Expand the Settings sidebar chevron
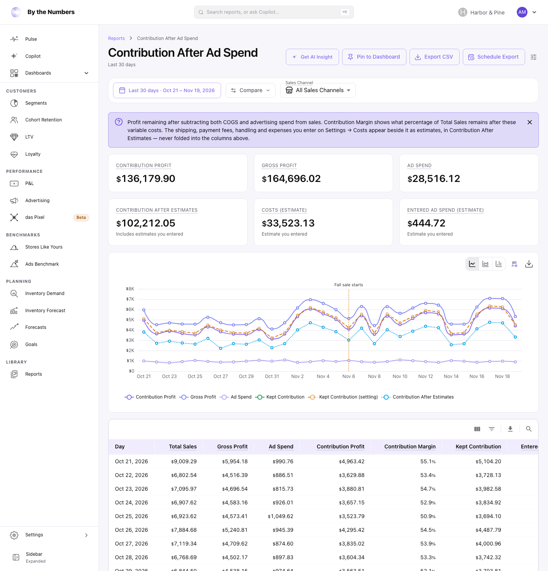548x571 pixels. point(86,535)
